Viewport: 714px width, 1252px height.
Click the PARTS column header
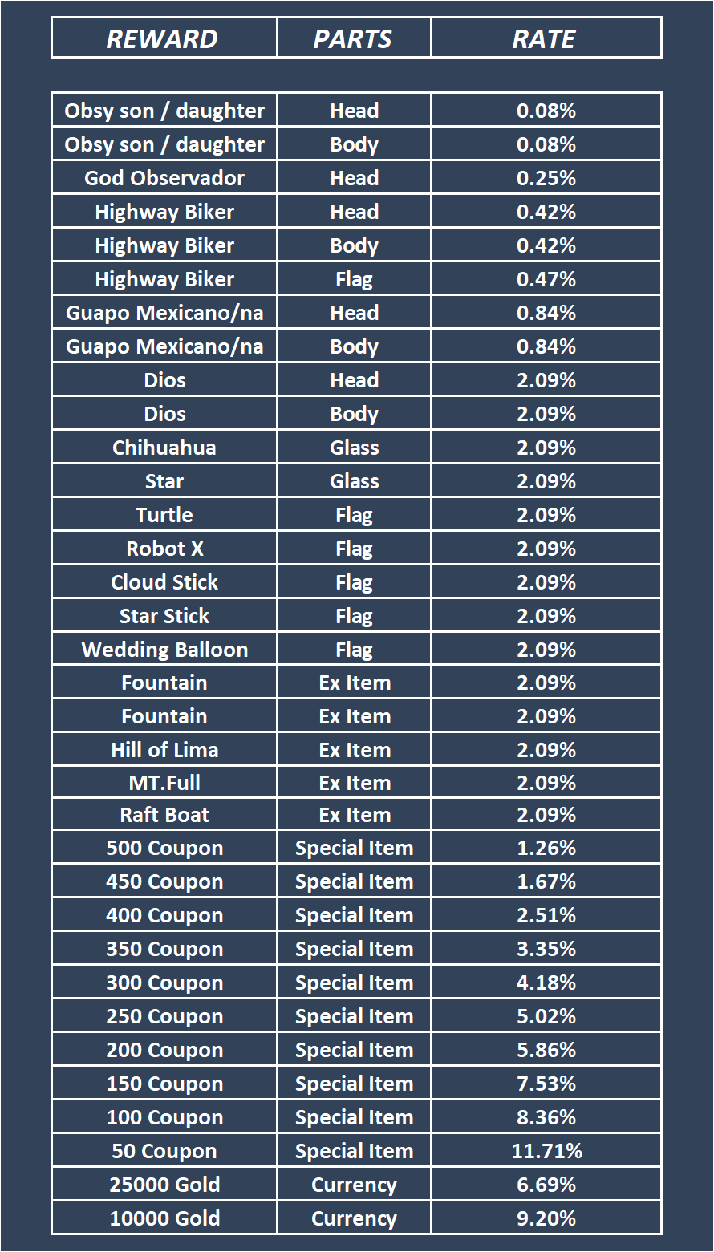pyautogui.click(x=353, y=38)
